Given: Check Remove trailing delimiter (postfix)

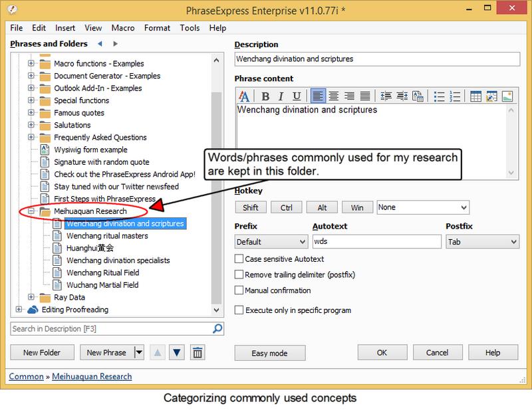Looking at the screenshot, I should [239, 274].
